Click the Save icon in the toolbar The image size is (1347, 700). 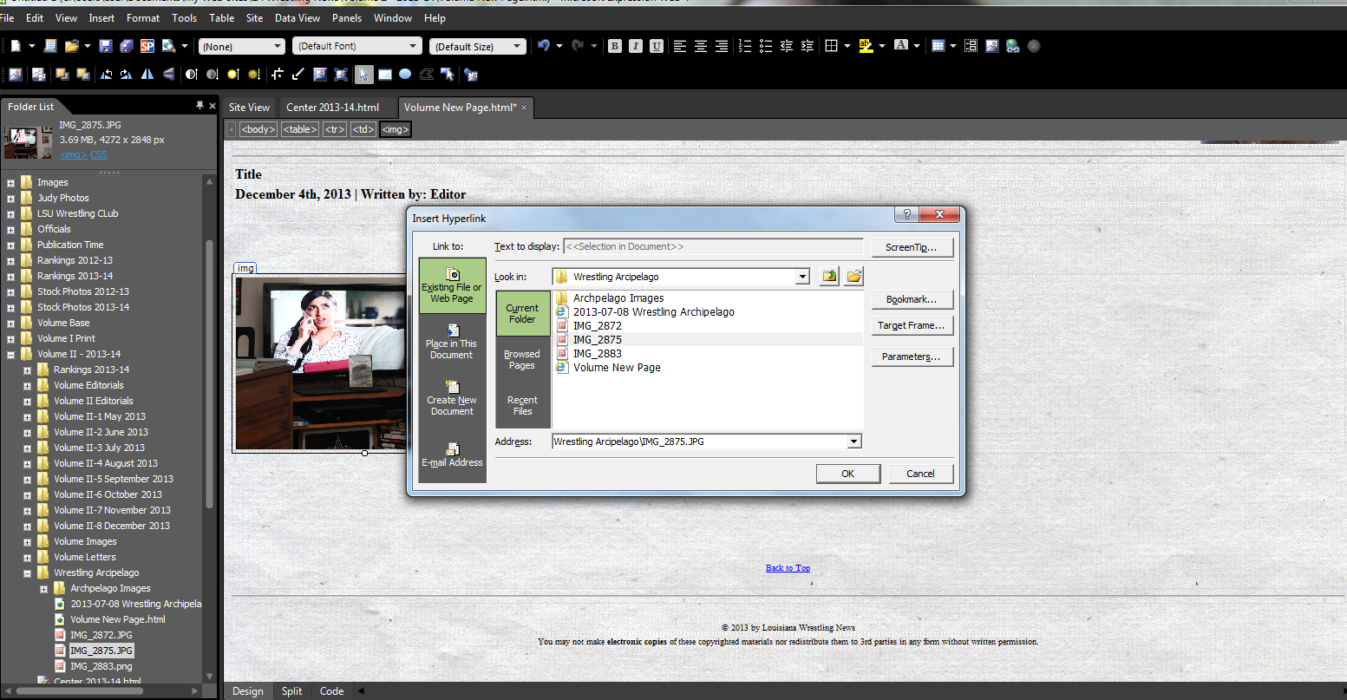point(106,46)
